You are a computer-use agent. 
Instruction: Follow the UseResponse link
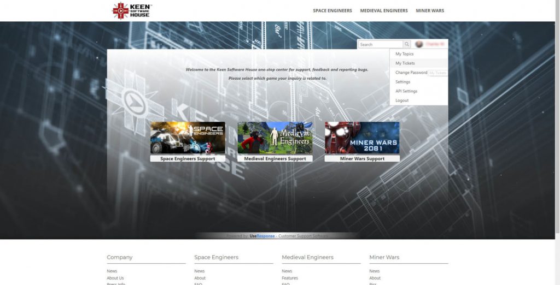[x=262, y=236]
